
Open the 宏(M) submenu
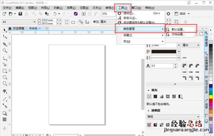(x=140, y=41)
